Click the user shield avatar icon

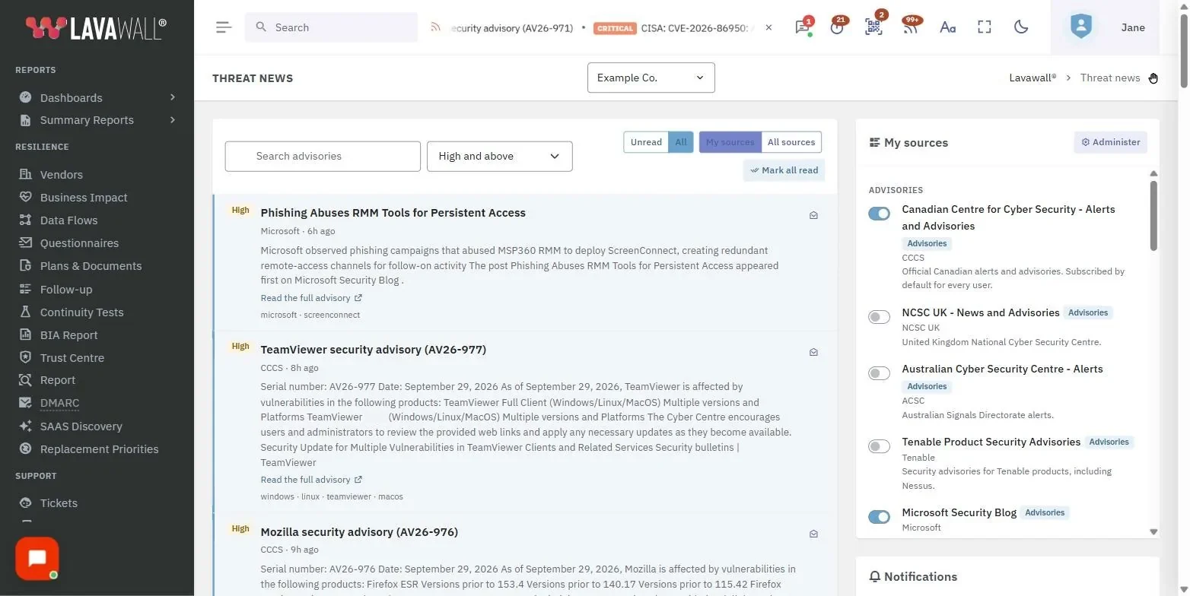pyautogui.click(x=1080, y=27)
